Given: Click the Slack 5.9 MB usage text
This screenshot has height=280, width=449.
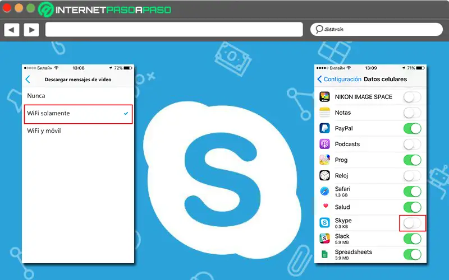Looking at the screenshot, I should (x=342, y=242).
